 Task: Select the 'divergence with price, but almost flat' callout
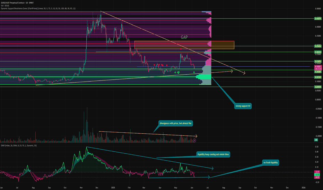point(175,123)
